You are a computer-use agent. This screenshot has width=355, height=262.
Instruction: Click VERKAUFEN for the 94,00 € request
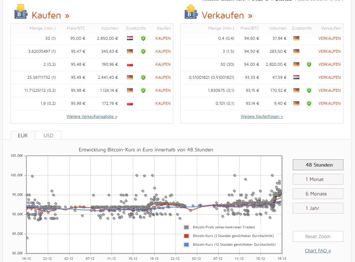(329, 64)
